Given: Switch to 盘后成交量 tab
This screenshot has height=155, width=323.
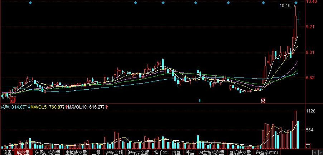Looking at the screenshot, I should (x=240, y=152).
